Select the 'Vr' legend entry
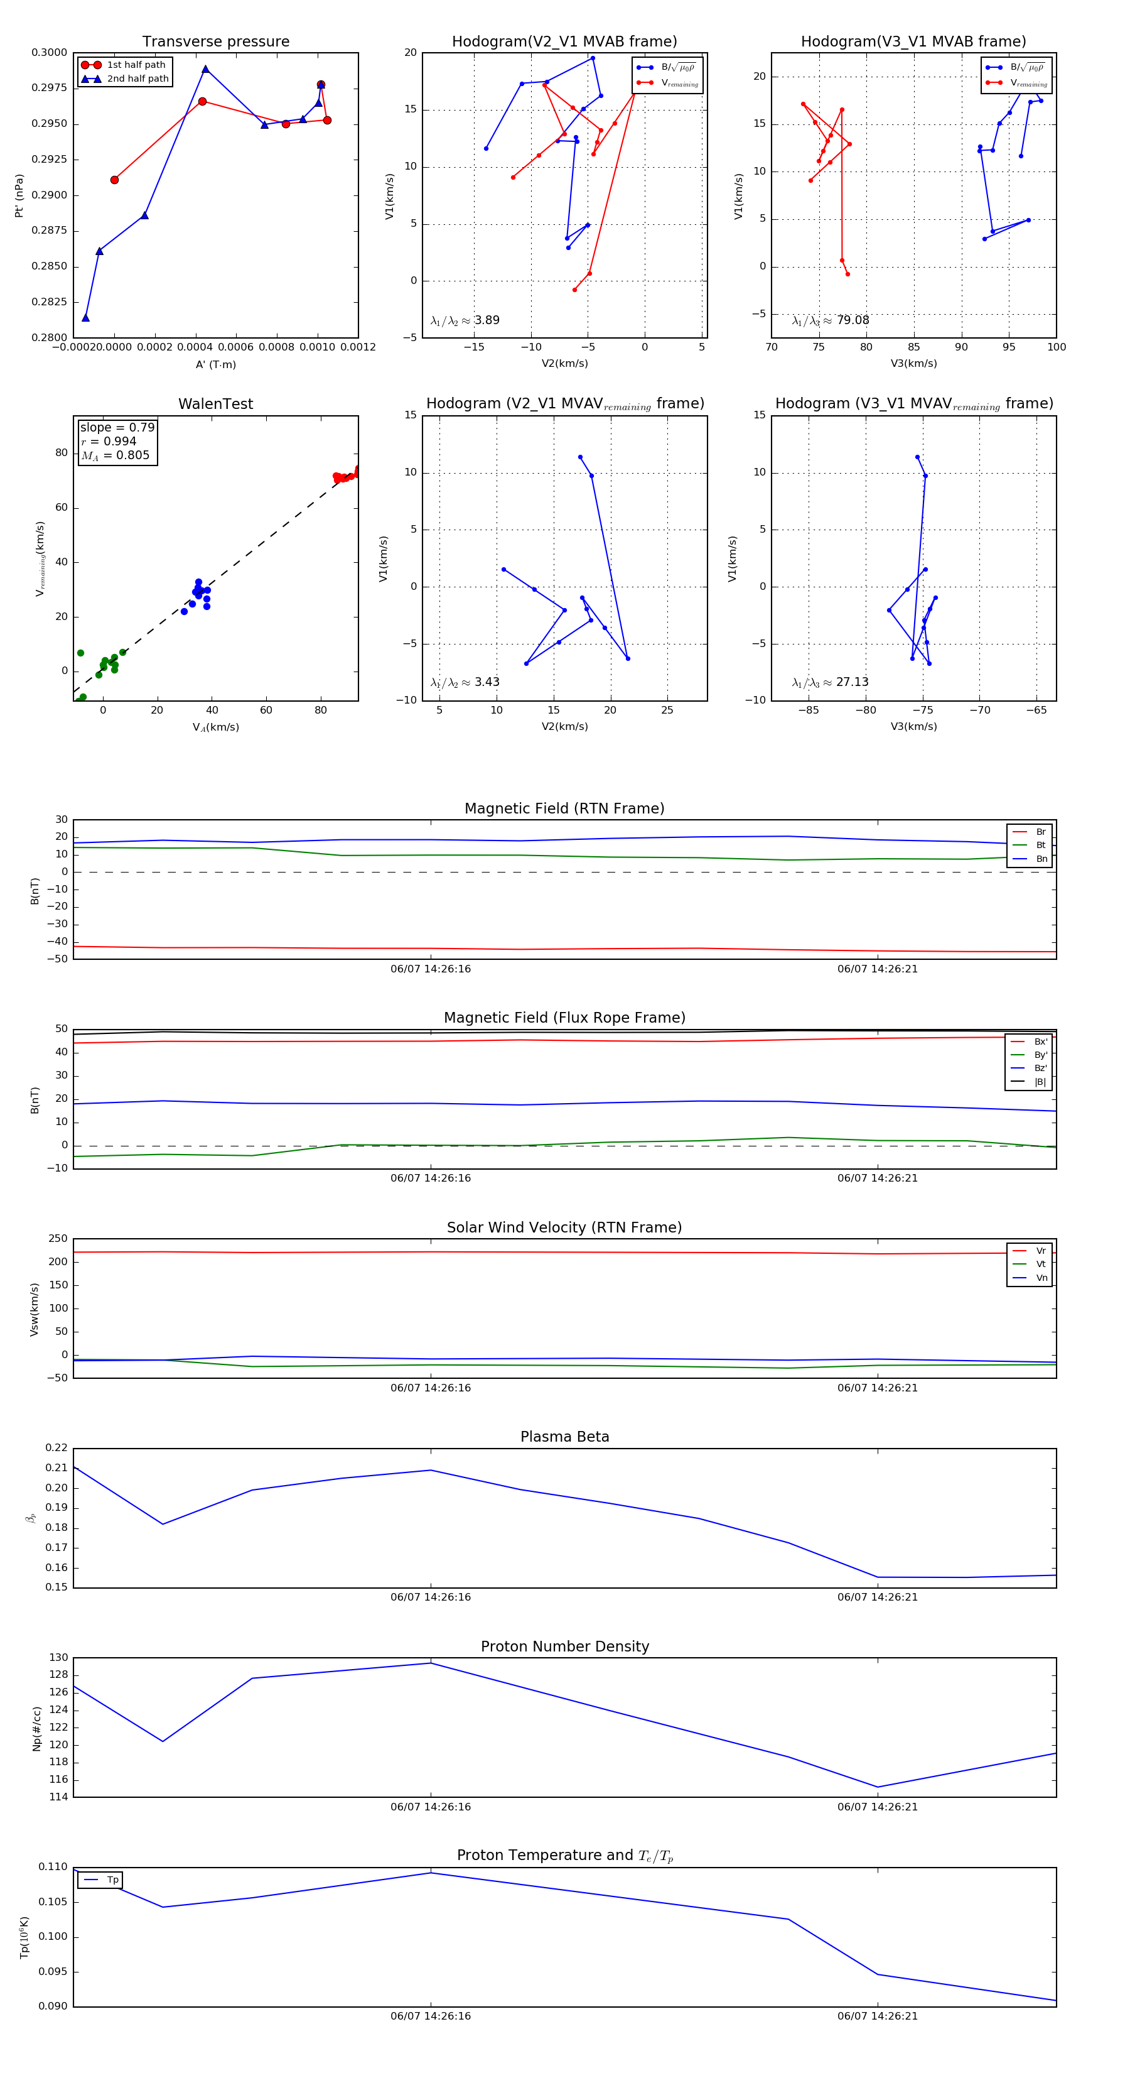This screenshot has height=2073, width=1130. click(1030, 1251)
